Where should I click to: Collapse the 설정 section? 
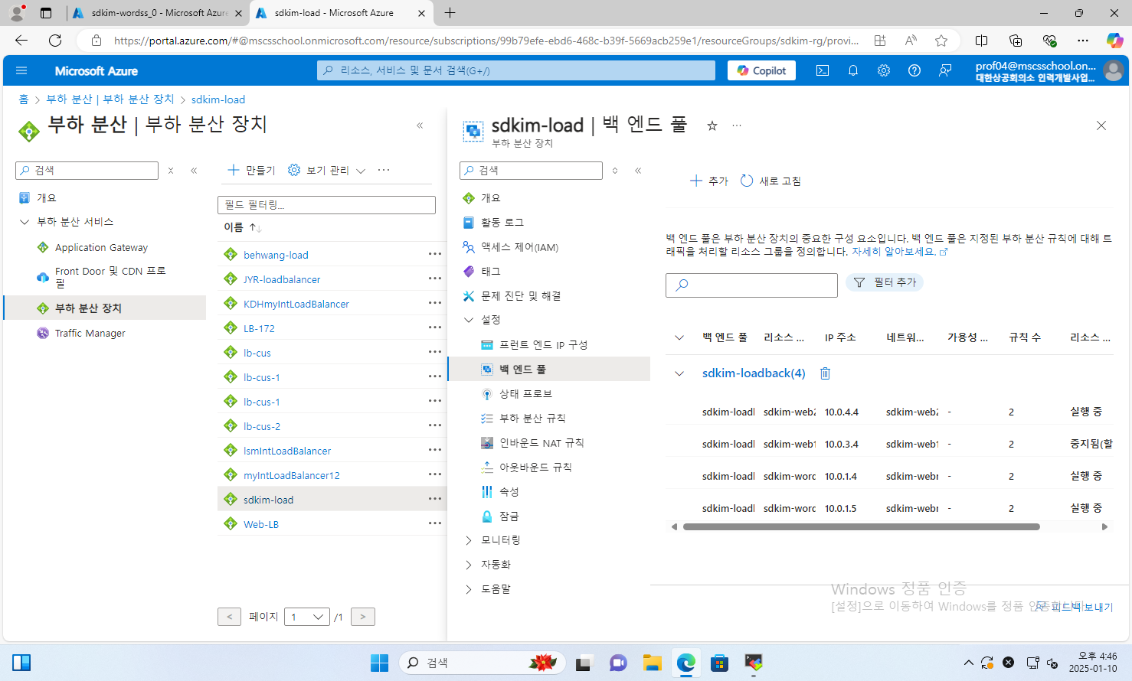click(x=469, y=320)
